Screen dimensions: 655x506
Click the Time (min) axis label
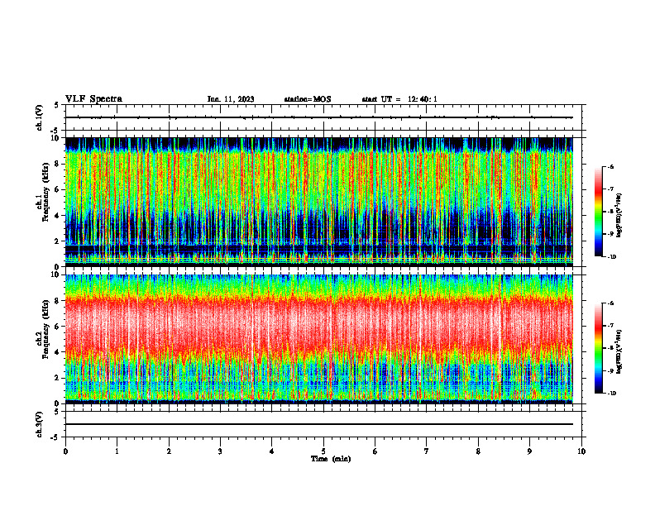[331, 459]
